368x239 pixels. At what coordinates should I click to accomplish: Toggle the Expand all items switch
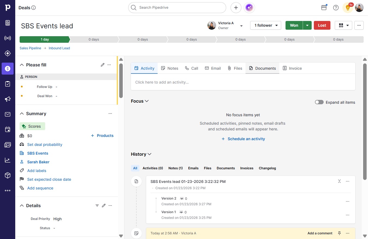click(319, 102)
